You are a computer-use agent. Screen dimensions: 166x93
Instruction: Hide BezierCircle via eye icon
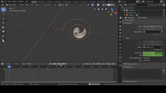(164, 13)
